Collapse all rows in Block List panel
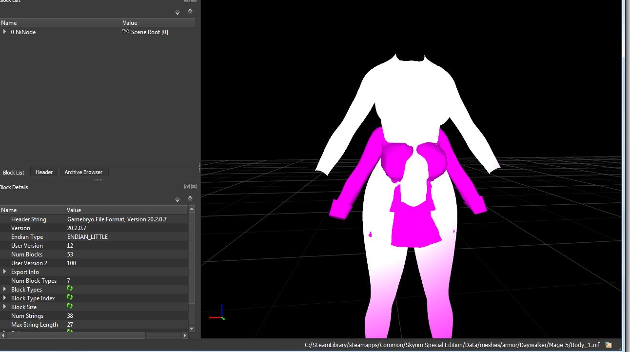 pyautogui.click(x=190, y=11)
